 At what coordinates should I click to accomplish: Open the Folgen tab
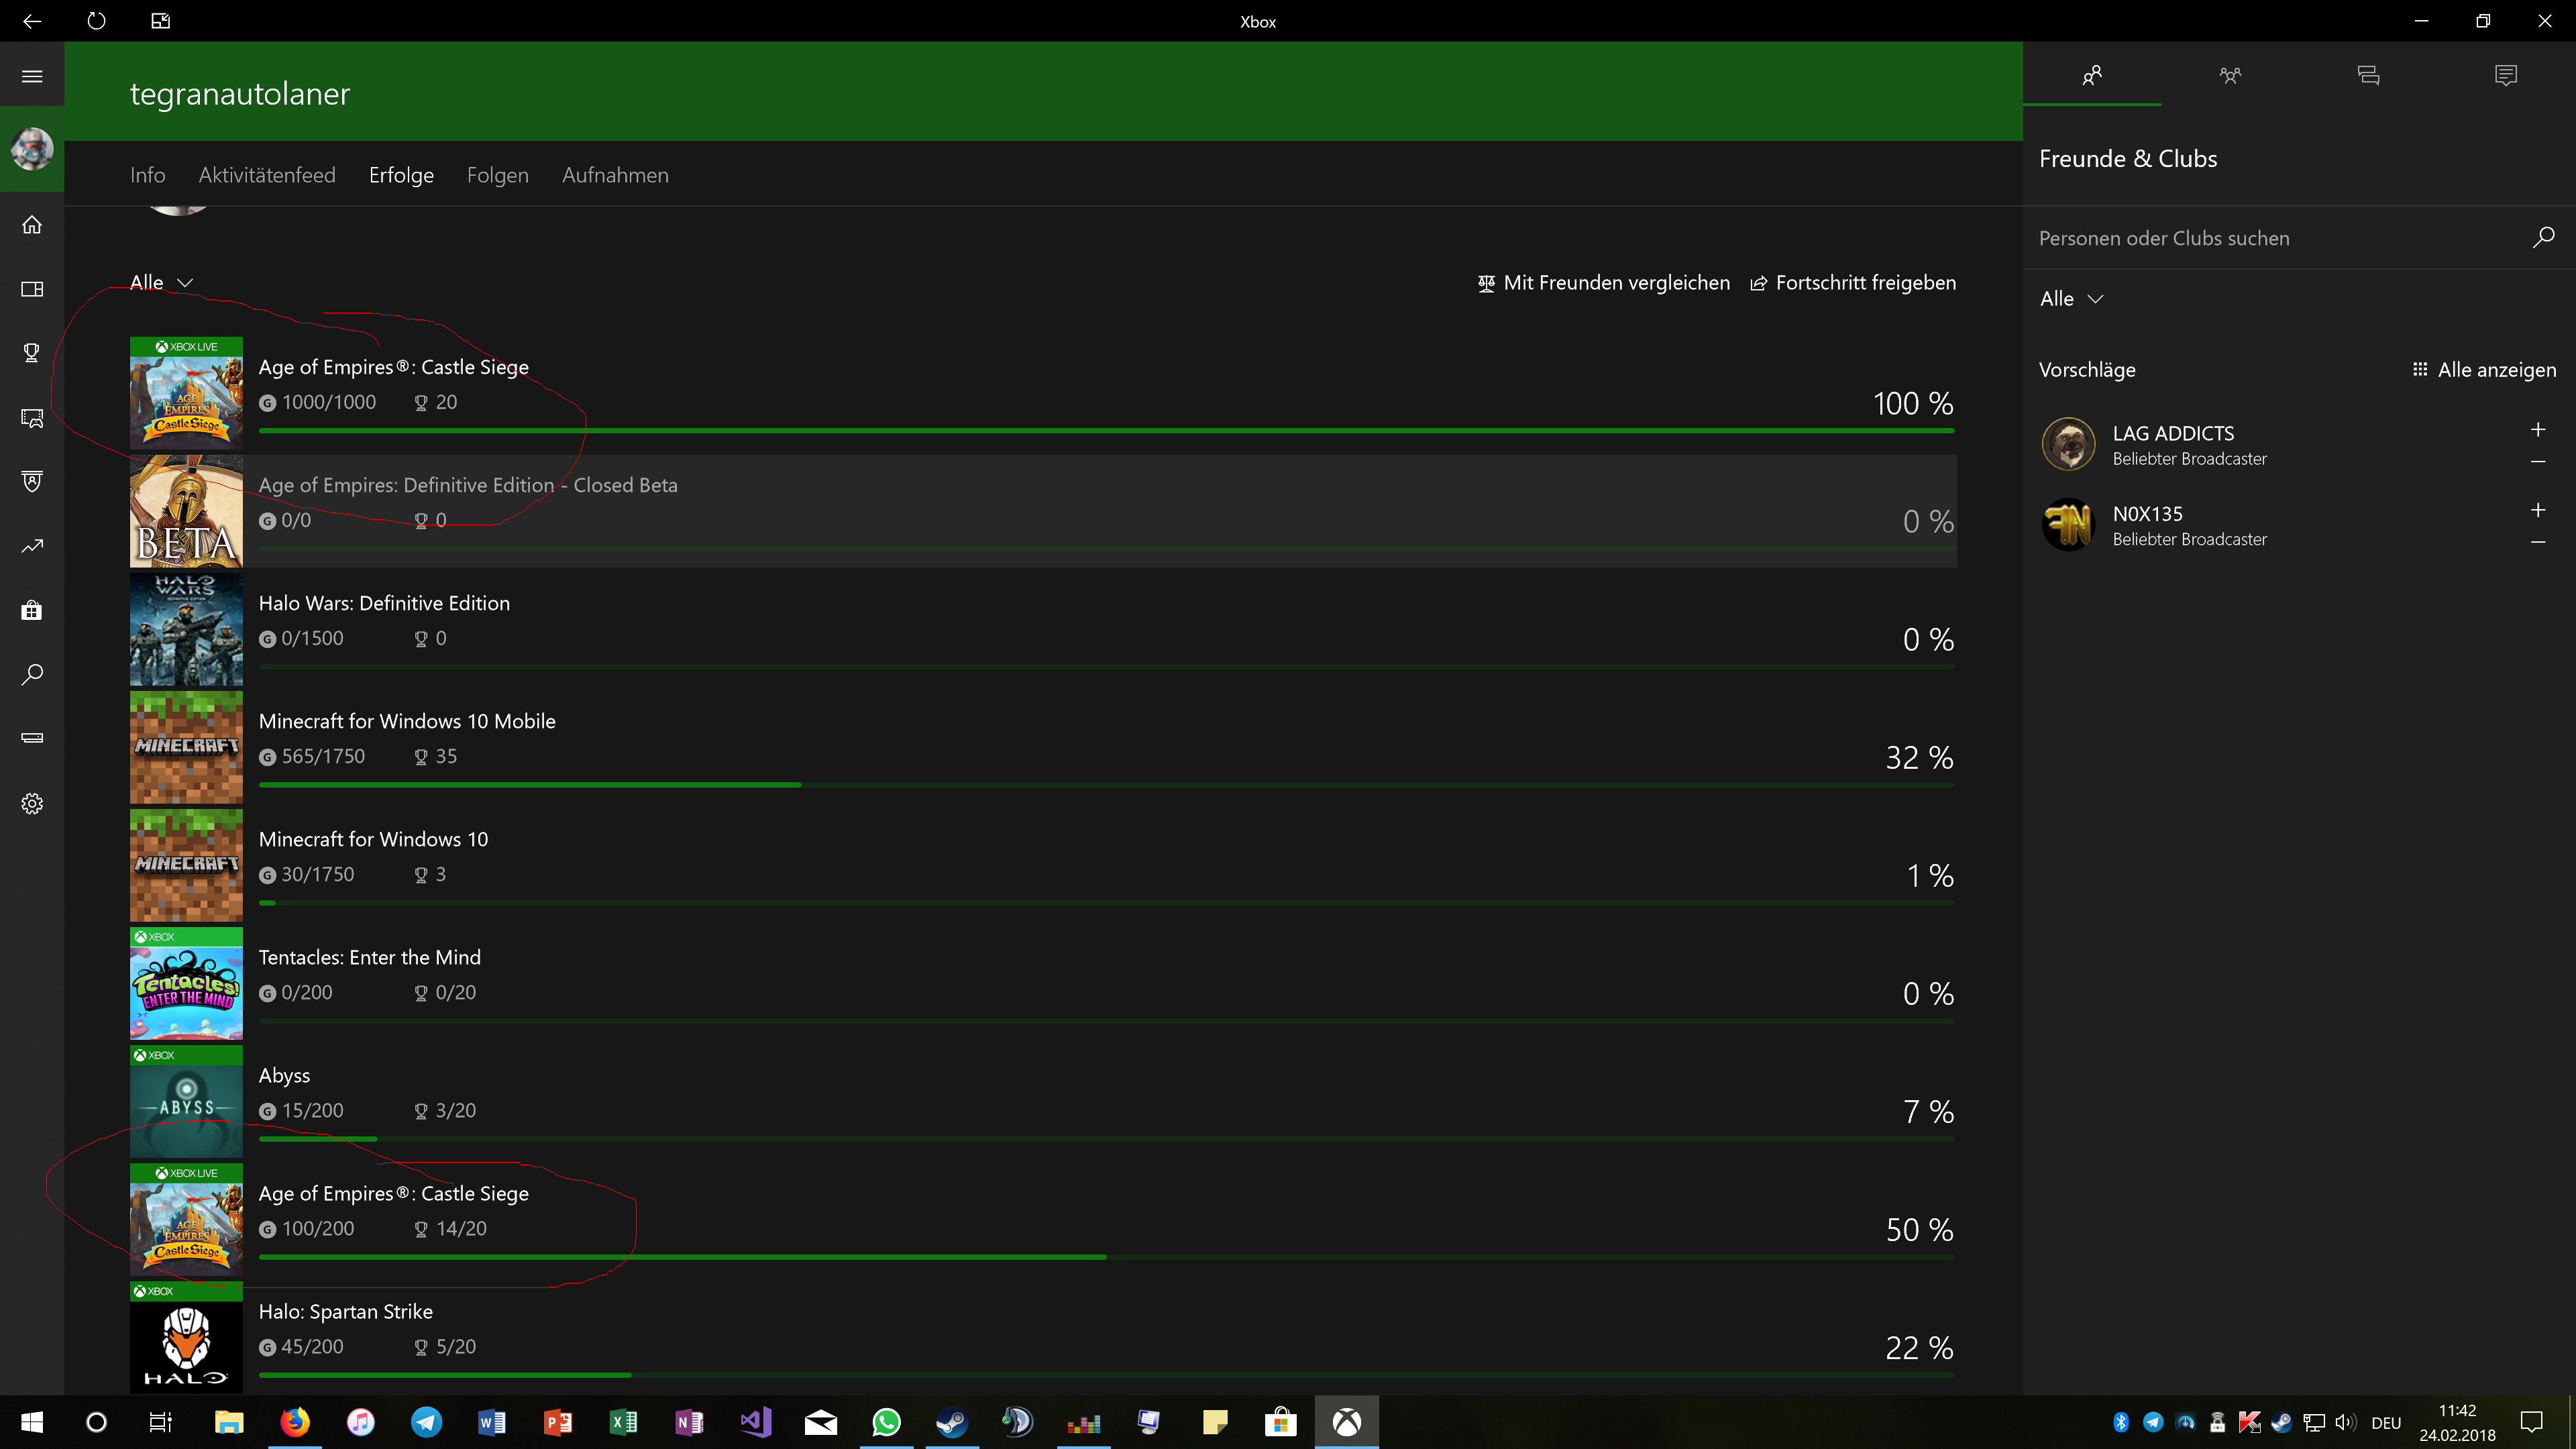point(497,175)
